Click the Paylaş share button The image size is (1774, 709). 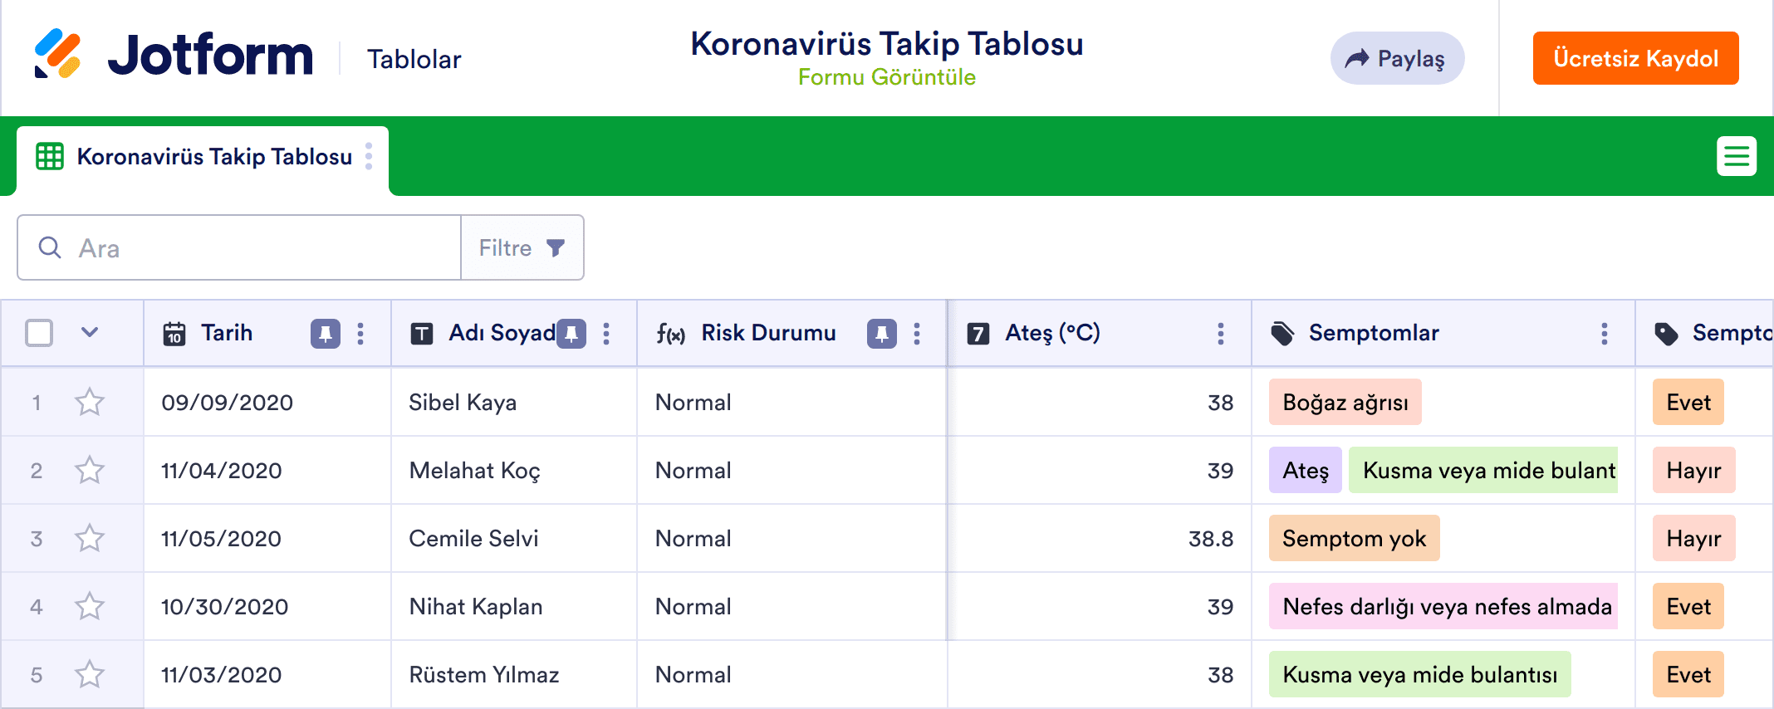point(1397,58)
